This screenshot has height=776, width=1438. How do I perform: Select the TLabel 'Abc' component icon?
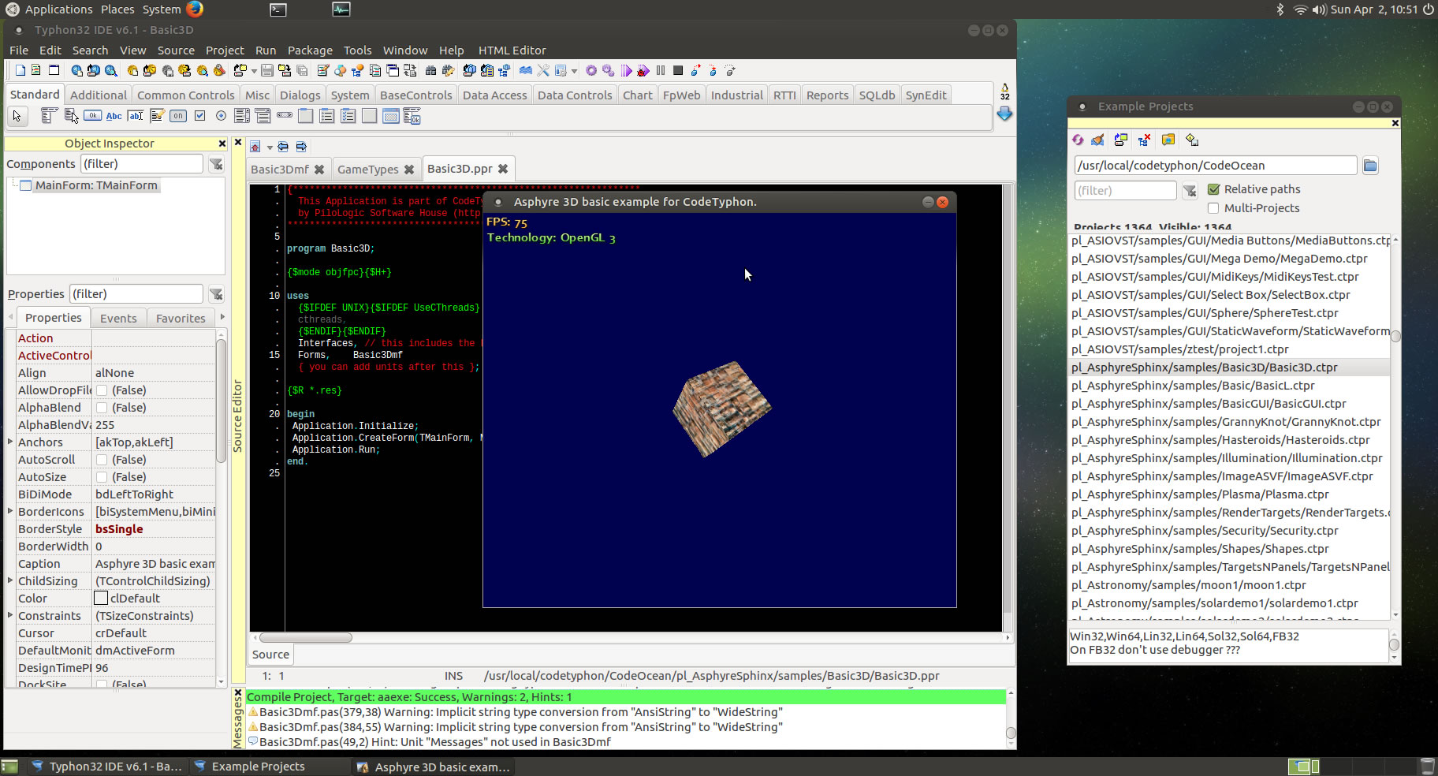coord(114,116)
